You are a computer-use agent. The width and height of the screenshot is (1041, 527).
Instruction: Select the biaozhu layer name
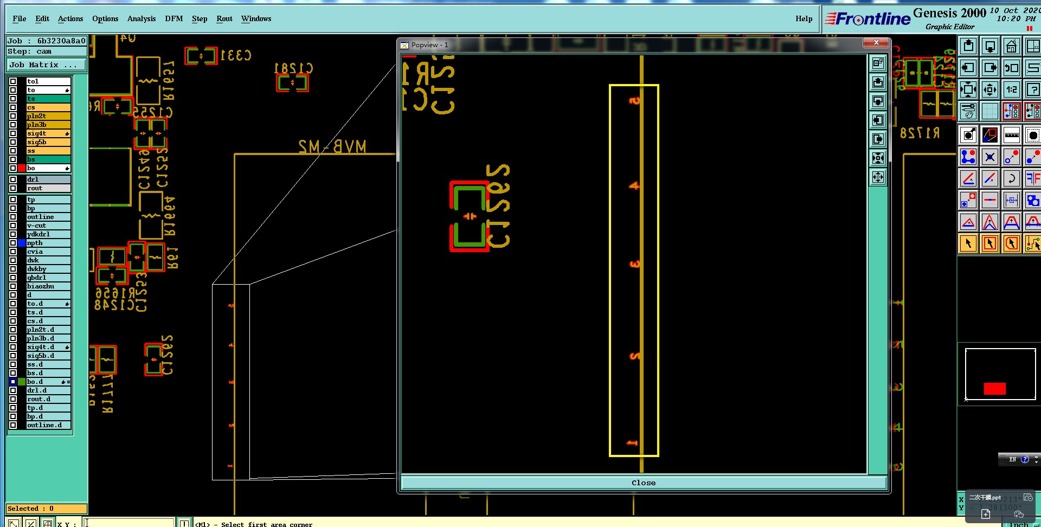point(48,286)
